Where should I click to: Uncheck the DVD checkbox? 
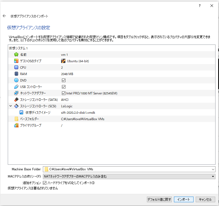[64, 80]
